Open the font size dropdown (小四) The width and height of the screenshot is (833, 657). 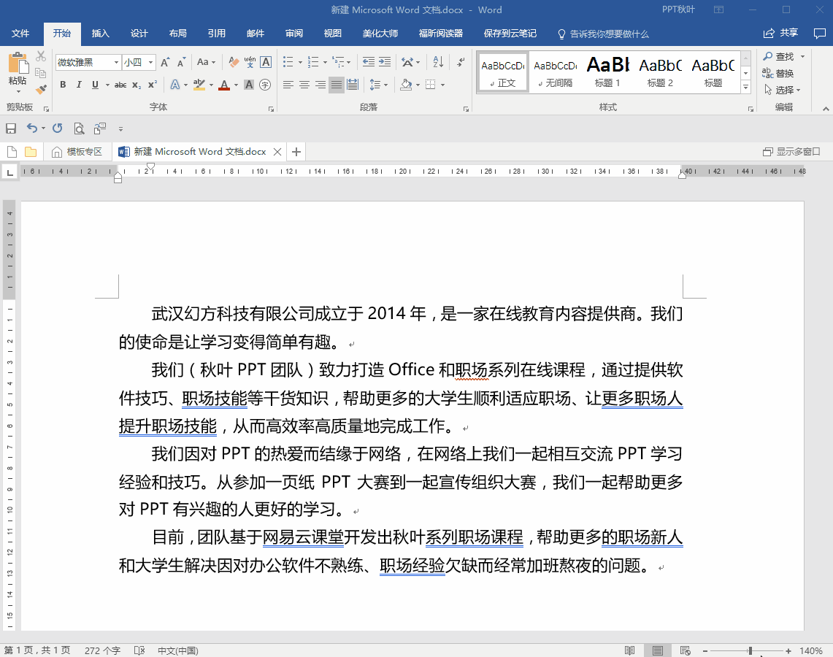[x=151, y=63]
